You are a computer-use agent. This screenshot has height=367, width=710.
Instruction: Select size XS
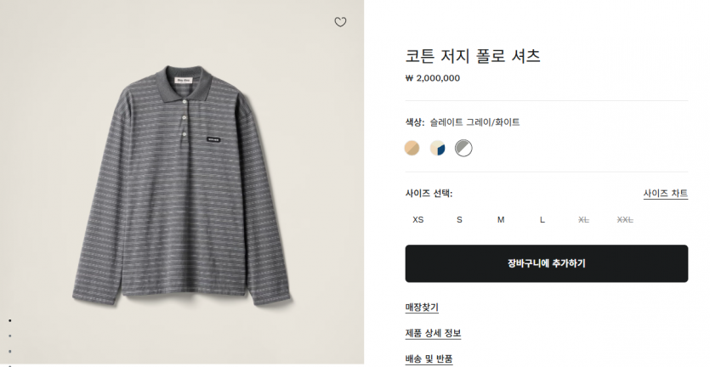coord(418,220)
